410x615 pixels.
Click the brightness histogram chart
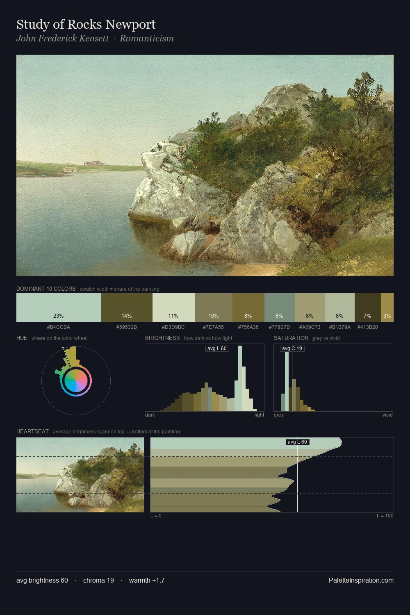(205, 378)
